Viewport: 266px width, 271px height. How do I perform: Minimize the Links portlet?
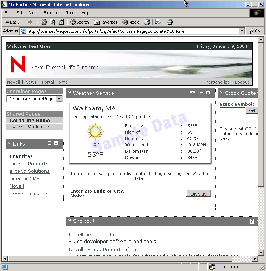pyautogui.click(x=49, y=143)
